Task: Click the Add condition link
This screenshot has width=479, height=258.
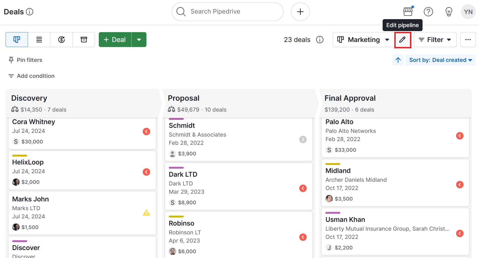Action: 31,76
